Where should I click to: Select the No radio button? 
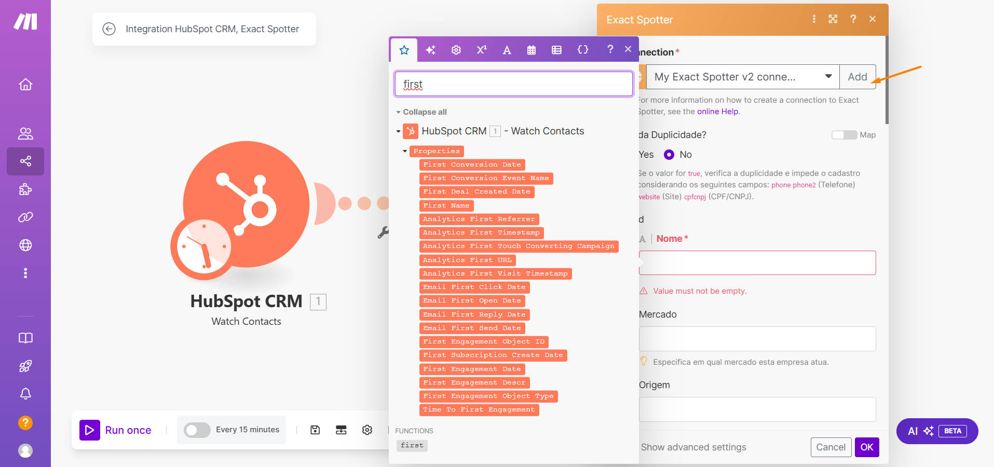[669, 155]
